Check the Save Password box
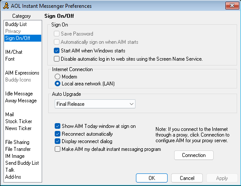This screenshot has height=186, width=241. [56, 34]
